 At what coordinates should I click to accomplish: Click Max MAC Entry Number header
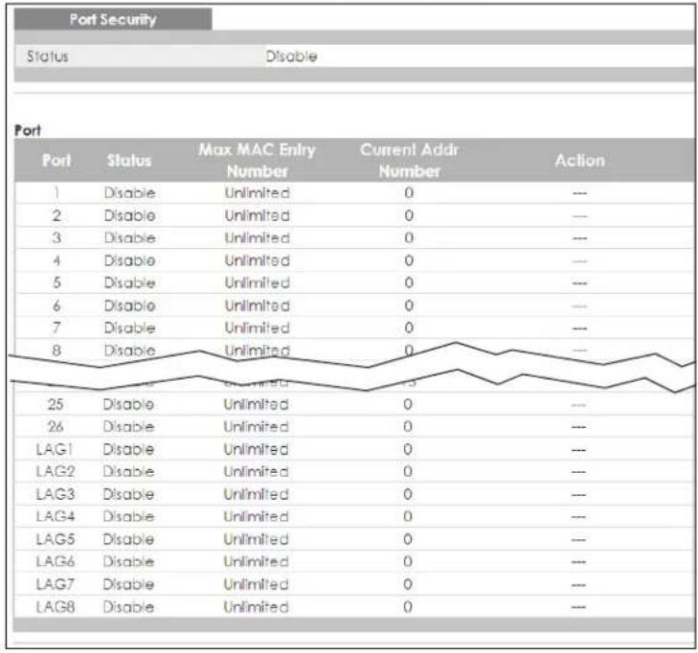(258, 160)
